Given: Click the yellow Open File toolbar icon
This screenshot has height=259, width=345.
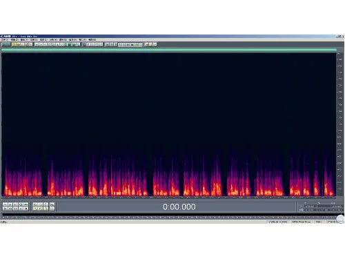Looking at the screenshot, I should [14, 44].
